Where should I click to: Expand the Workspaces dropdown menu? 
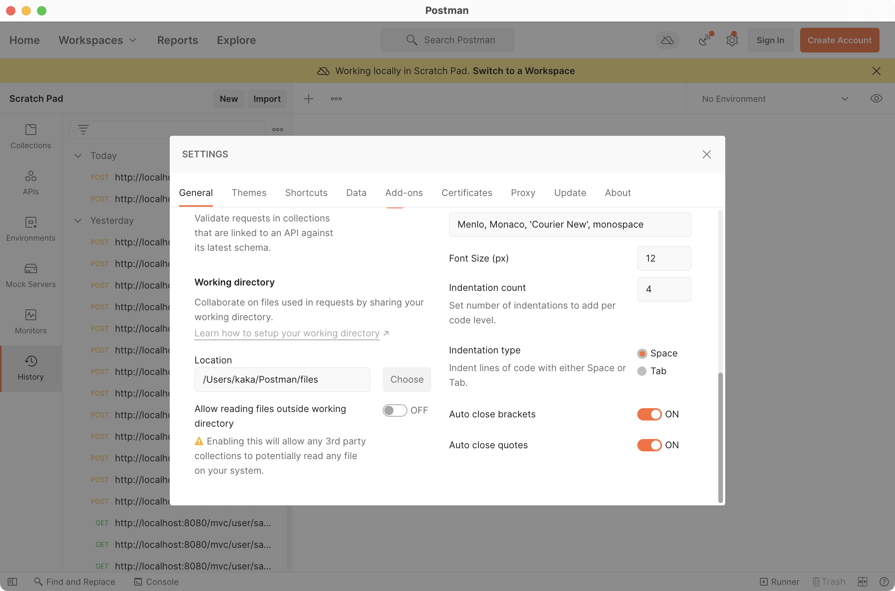point(98,40)
